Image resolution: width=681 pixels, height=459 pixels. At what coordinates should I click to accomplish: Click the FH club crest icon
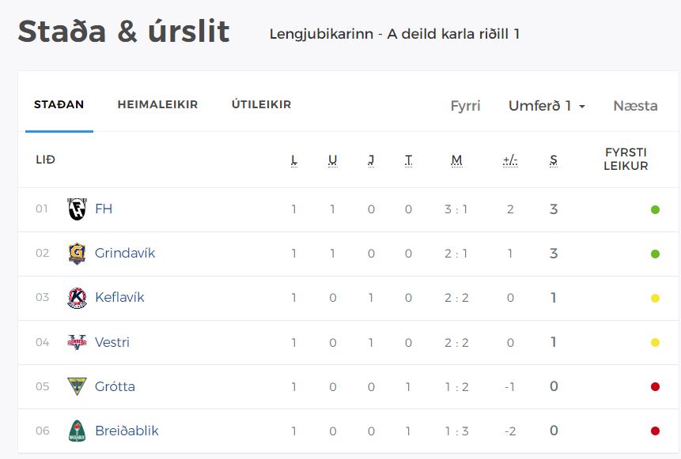pyautogui.click(x=77, y=209)
